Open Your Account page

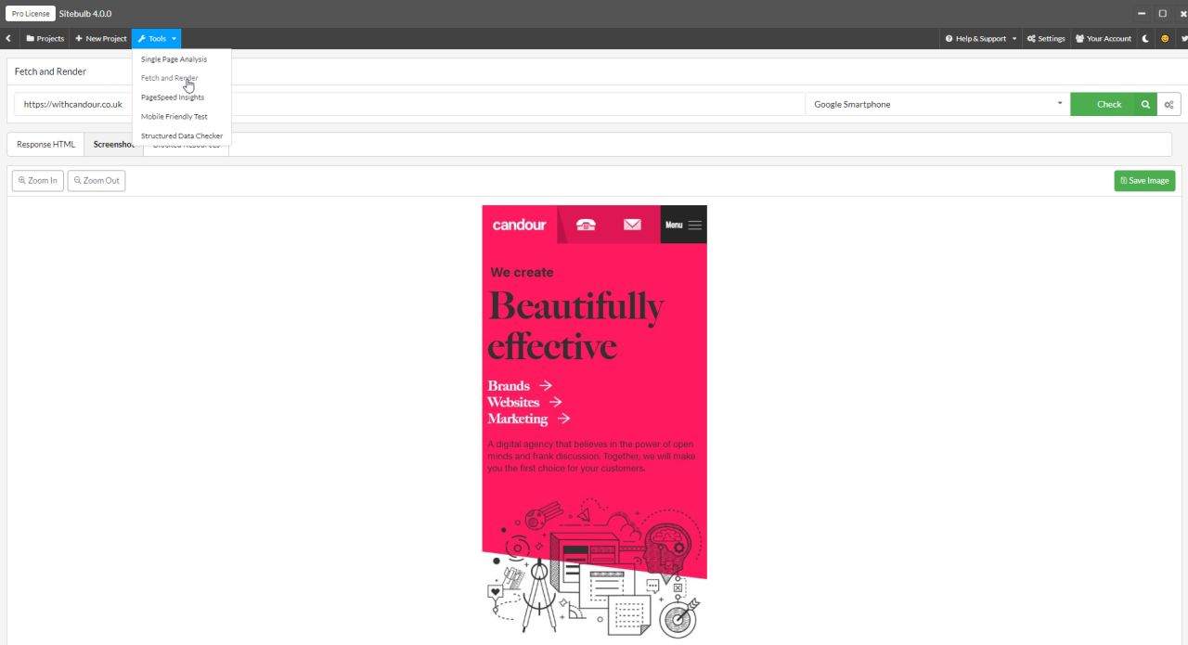(1104, 39)
